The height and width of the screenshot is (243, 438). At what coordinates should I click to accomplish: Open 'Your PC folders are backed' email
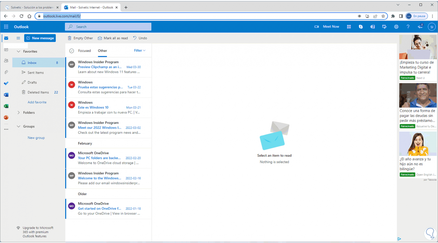tap(109, 158)
